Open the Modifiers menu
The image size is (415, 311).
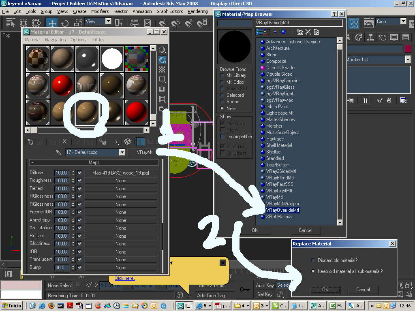coord(100,11)
